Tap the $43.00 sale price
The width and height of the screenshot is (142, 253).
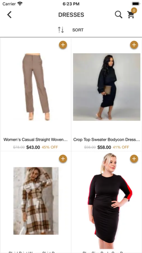(x=33, y=147)
